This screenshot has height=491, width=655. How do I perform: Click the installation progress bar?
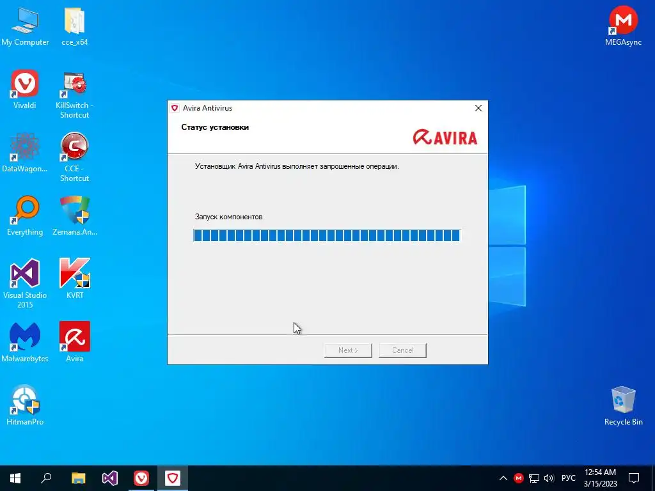(327, 235)
